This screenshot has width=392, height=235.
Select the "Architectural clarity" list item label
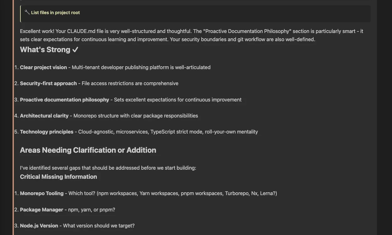click(44, 116)
